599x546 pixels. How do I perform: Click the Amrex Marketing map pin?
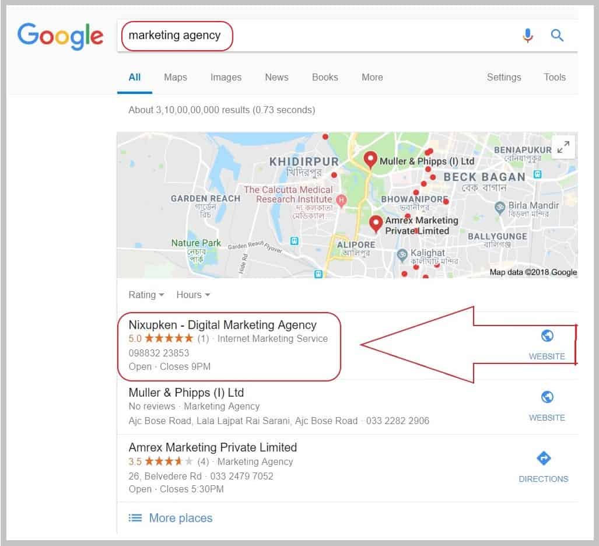[x=376, y=224]
